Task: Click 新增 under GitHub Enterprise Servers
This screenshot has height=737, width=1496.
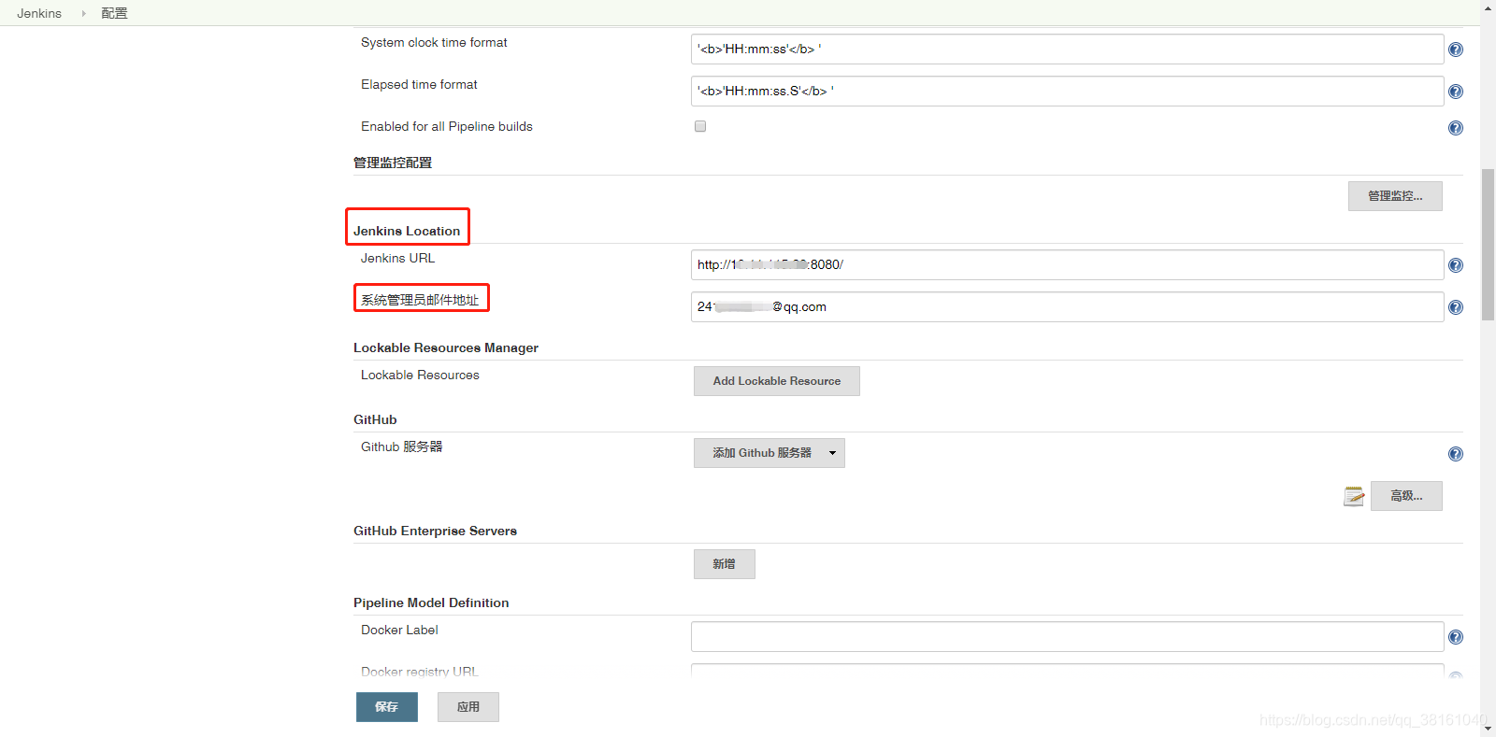Action: click(725, 564)
